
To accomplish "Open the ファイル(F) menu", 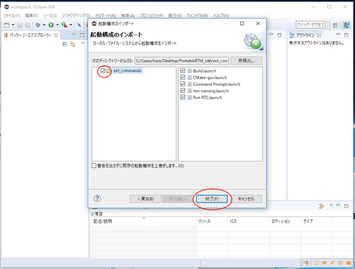I will click(x=11, y=16).
